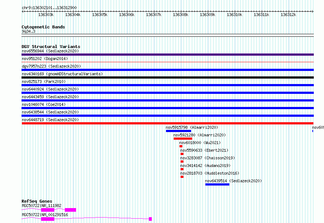This screenshot has width=324, height=223.
Task: Open the nsv3414142 (Audano2019) label
Action: (x=205, y=166)
